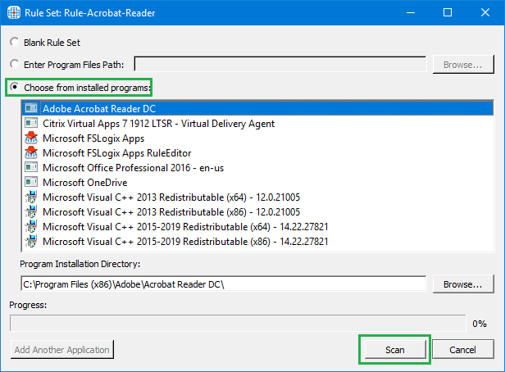Click the icon beside Citrix Virtual Apps entry

31,123
